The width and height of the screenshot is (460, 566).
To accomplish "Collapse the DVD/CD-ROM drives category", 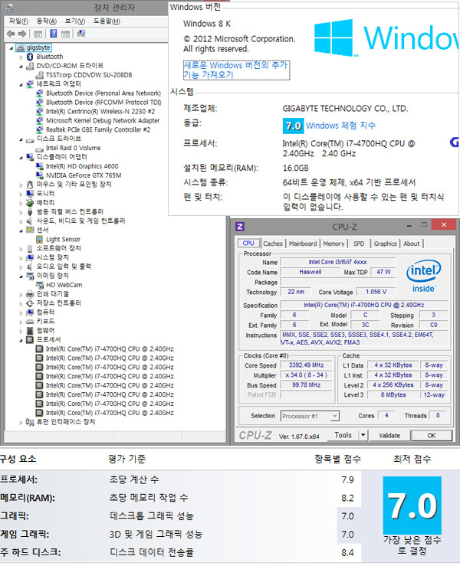I will pyautogui.click(x=21, y=66).
